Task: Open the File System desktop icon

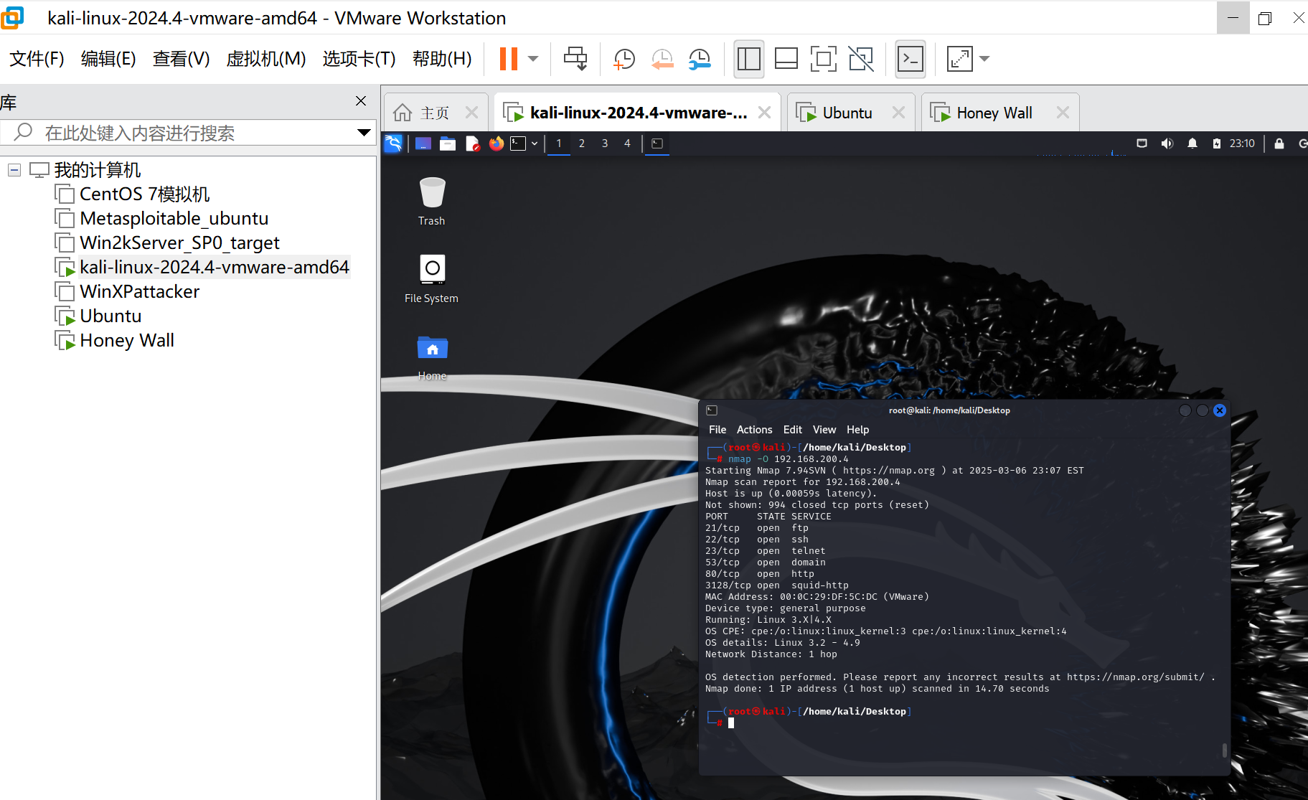Action: pos(431,279)
